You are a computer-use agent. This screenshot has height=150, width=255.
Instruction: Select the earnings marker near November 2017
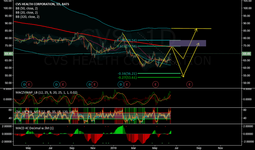coord(95,84)
